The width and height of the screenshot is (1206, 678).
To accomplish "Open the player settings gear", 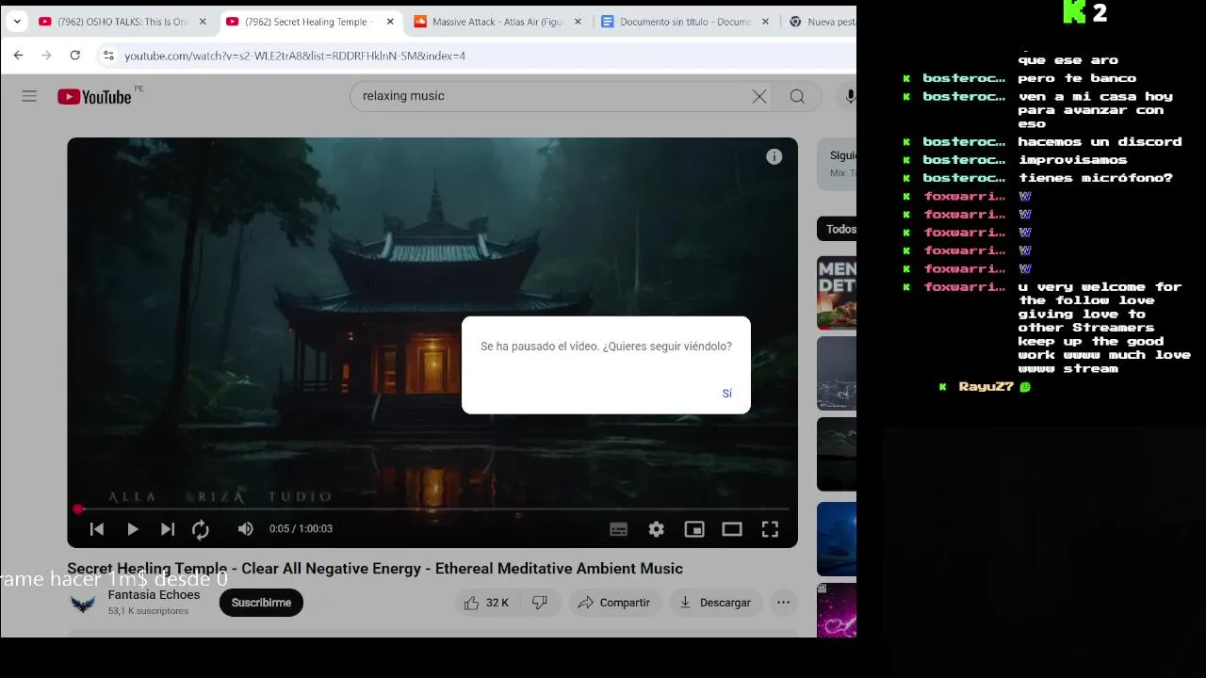I will tap(657, 529).
